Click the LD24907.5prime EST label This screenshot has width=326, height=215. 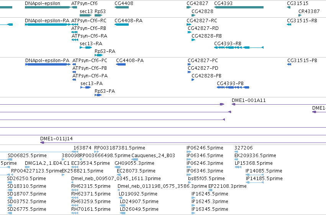pos(139,202)
